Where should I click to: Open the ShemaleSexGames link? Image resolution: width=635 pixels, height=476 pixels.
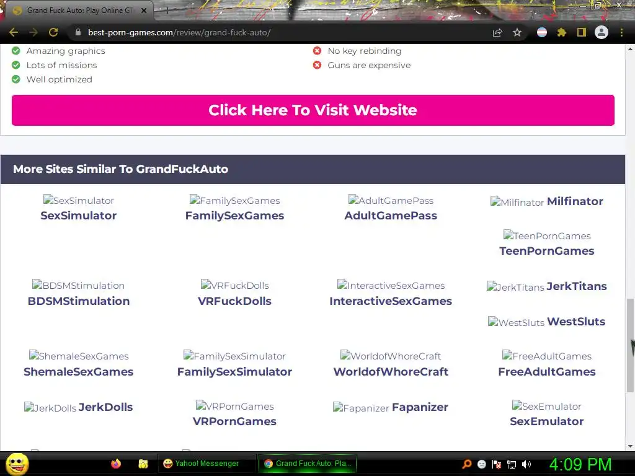click(x=79, y=372)
